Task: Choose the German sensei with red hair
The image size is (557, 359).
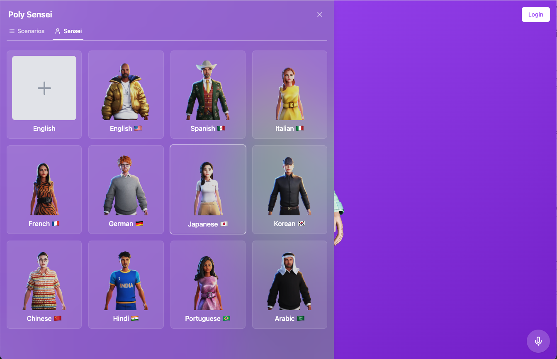Action: (x=126, y=189)
